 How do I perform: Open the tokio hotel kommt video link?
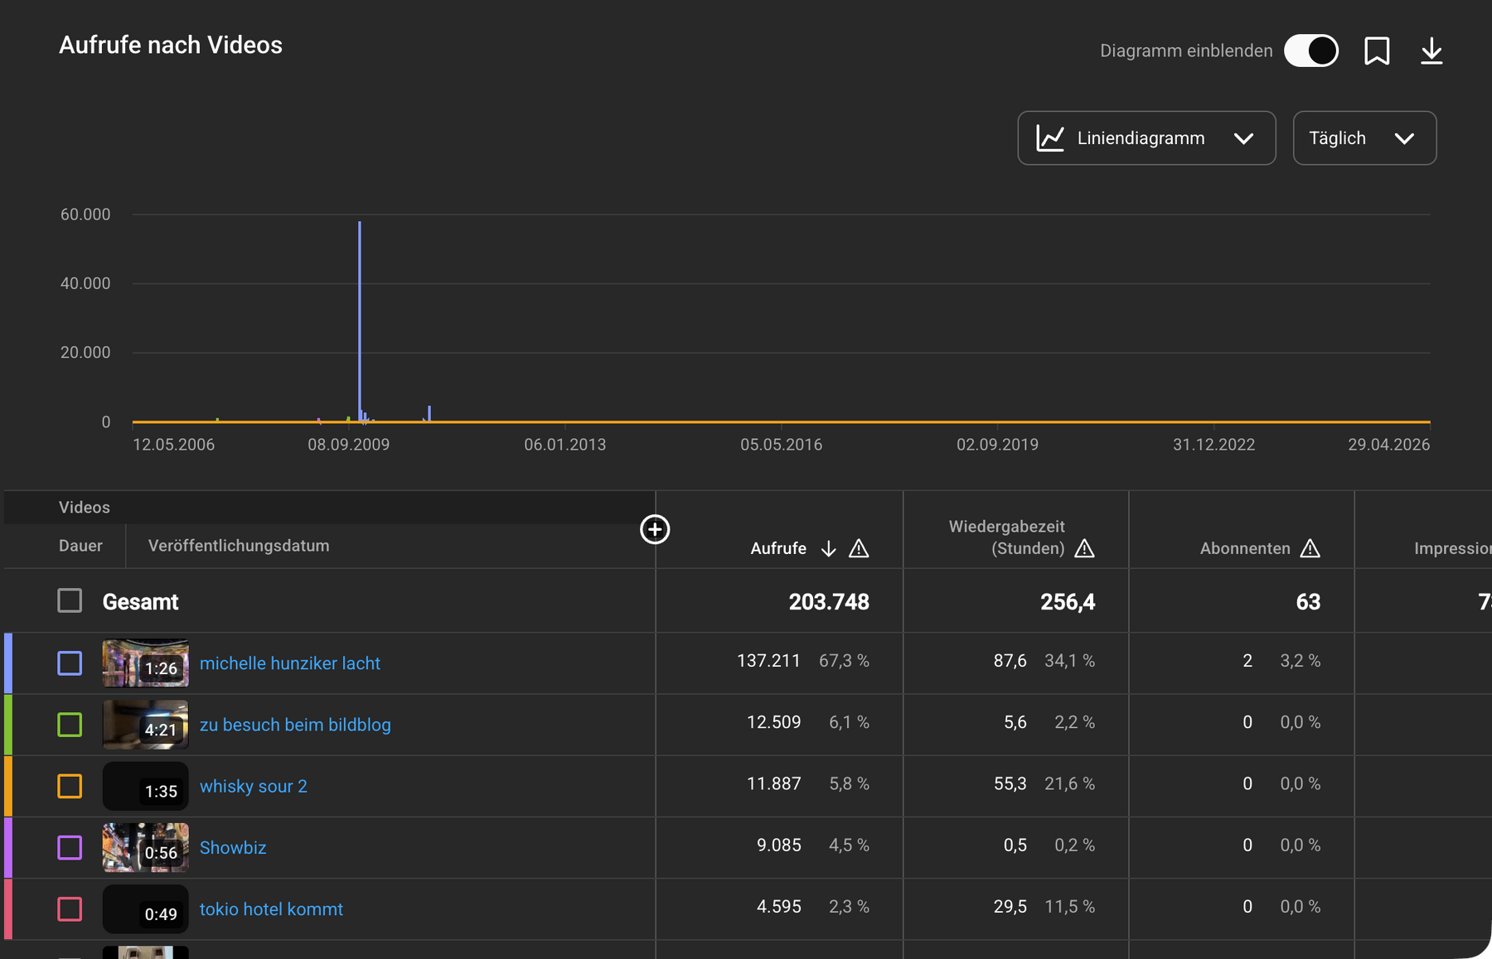pyautogui.click(x=271, y=908)
